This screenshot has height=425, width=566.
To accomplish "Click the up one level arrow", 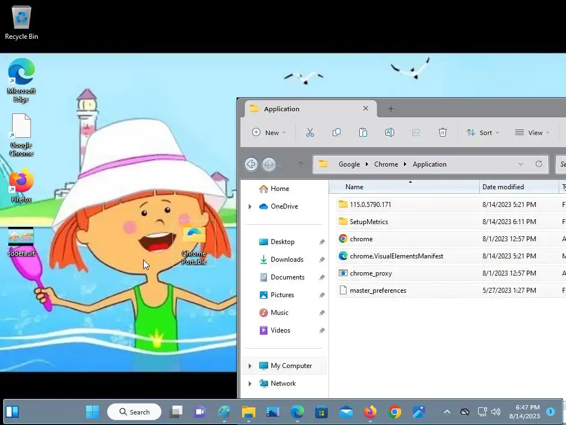I will [301, 164].
